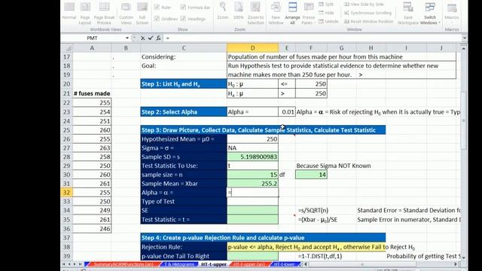Toggle the Headings checkbox

pos(193,19)
